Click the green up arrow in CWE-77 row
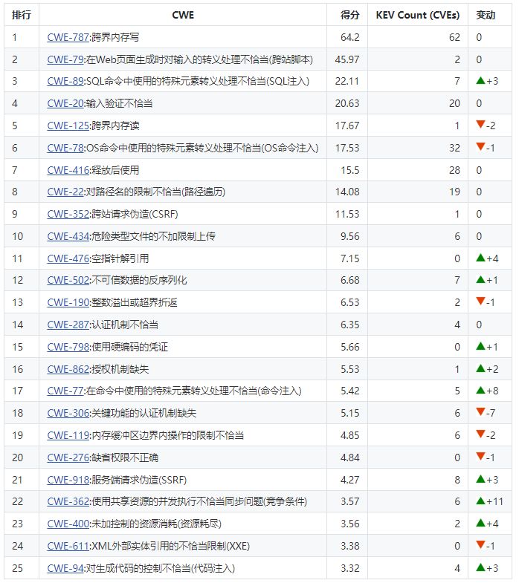The image size is (519, 583). (x=480, y=390)
